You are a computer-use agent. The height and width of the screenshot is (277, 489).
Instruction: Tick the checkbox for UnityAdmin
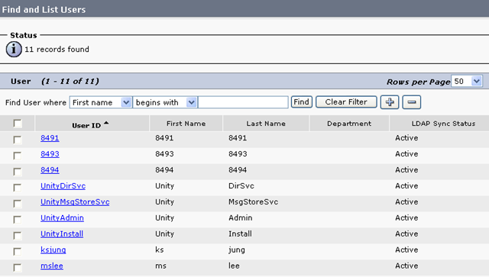[x=18, y=220]
